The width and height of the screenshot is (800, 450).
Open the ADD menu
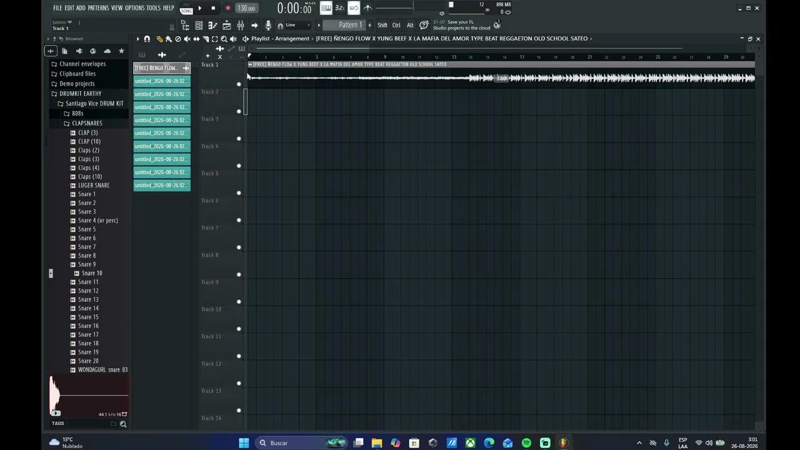(81, 8)
